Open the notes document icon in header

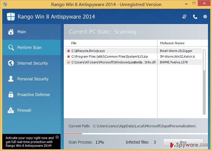(184, 17)
